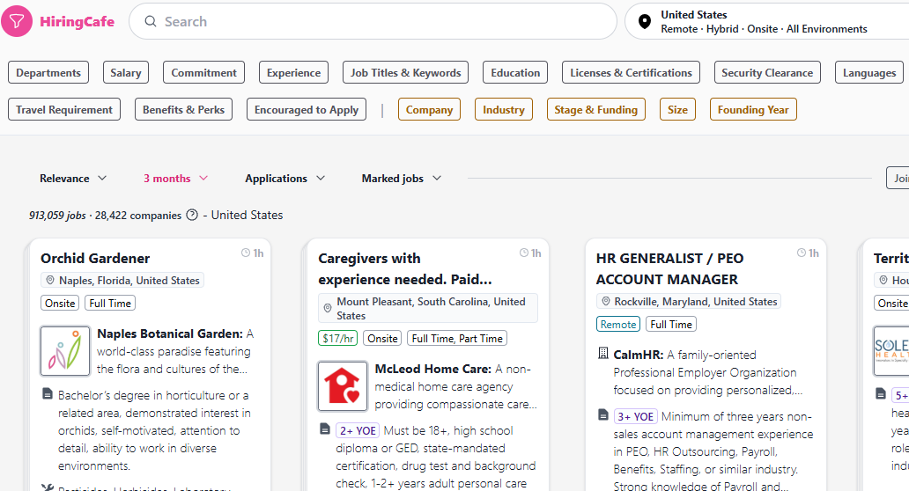
Task: Click the map pin icon beside Mount Pleasant
Action: coord(328,309)
